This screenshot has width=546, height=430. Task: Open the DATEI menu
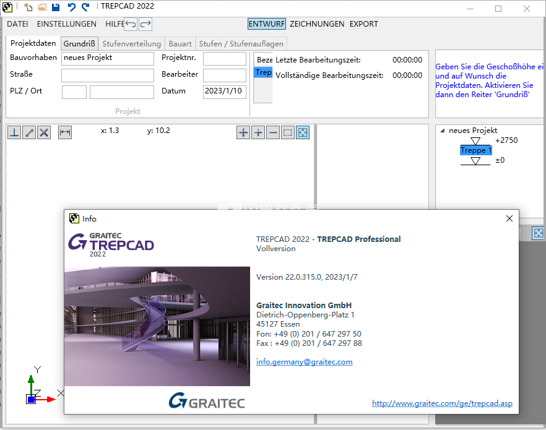[17, 24]
